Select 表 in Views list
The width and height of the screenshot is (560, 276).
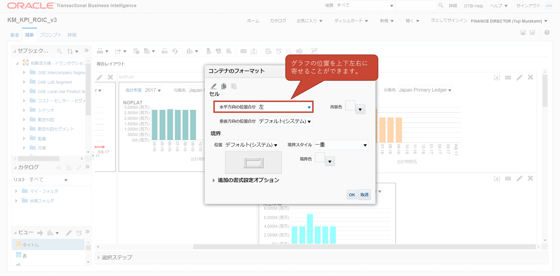coord(25,256)
